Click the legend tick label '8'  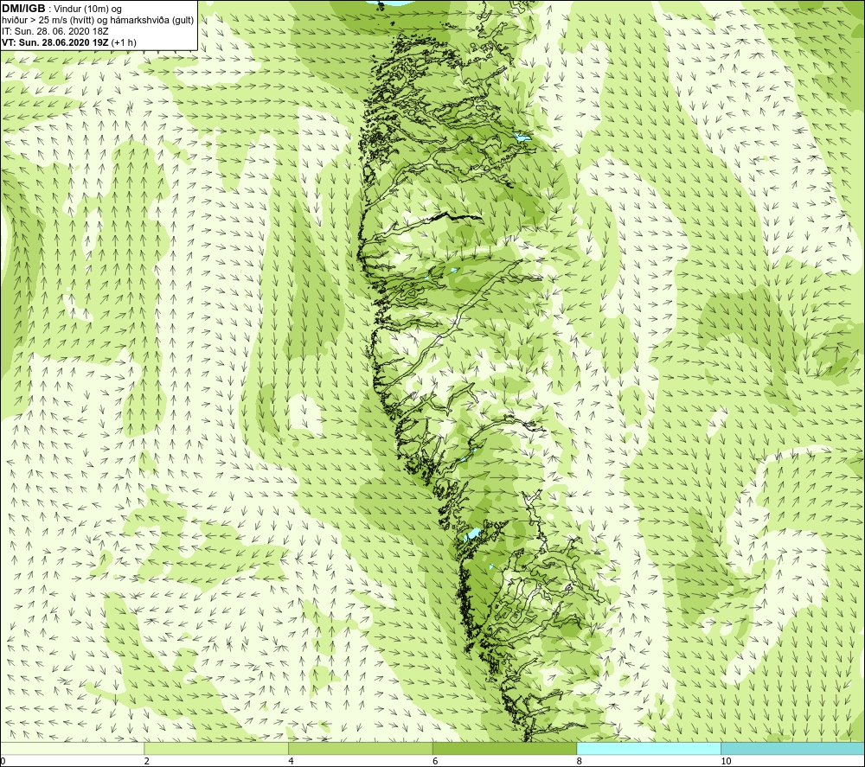(x=580, y=761)
